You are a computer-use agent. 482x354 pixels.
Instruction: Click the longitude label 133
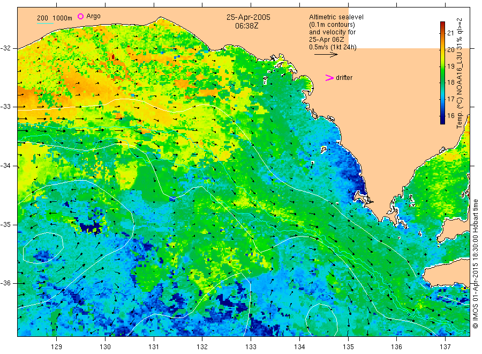click(x=251, y=347)
